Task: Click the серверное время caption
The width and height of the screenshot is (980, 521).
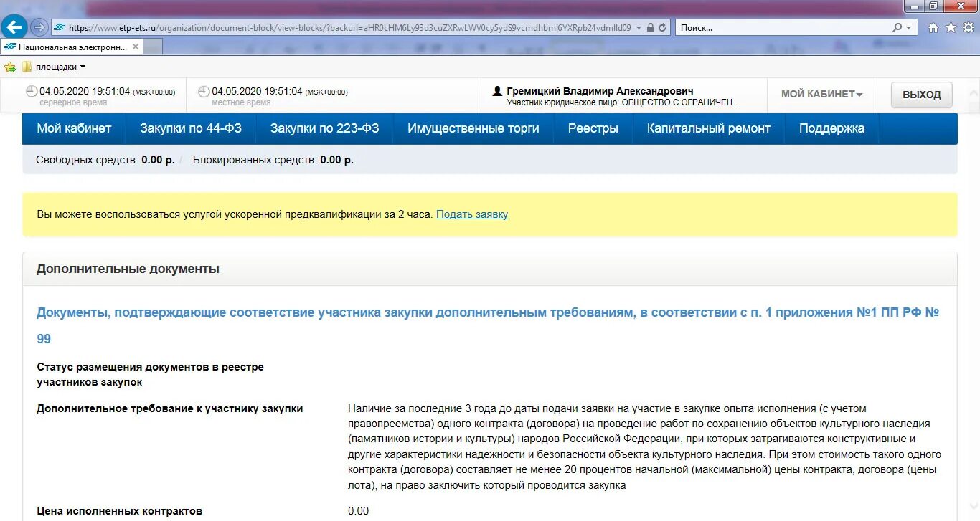Action: click(73, 102)
